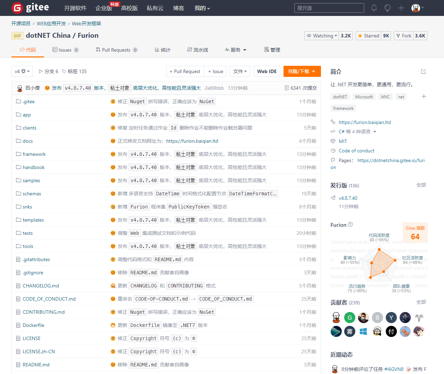
Task: Click the green G contributor avatar
Action: point(350,318)
